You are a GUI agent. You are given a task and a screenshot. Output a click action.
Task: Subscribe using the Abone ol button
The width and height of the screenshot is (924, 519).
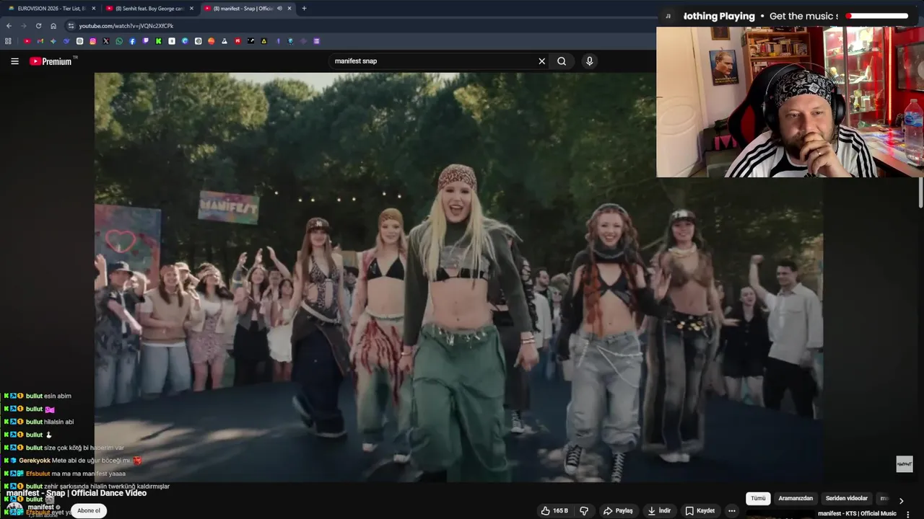coord(89,510)
